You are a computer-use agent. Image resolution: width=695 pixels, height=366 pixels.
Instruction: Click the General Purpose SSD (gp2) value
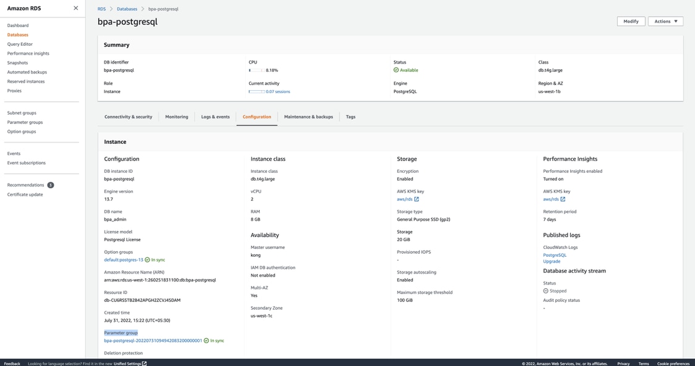click(424, 219)
